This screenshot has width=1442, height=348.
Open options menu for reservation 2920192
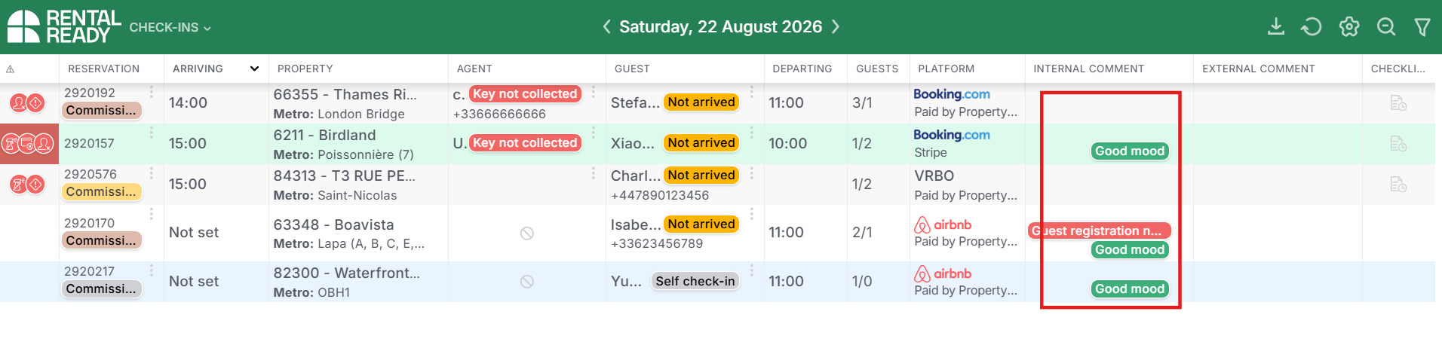click(x=152, y=92)
